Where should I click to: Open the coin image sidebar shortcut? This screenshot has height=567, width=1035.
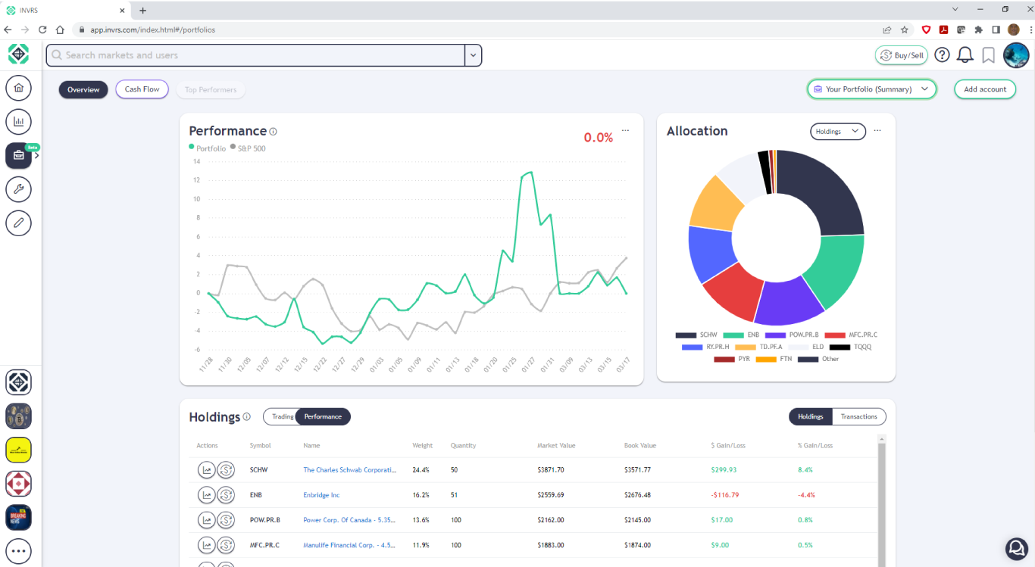tap(18, 416)
